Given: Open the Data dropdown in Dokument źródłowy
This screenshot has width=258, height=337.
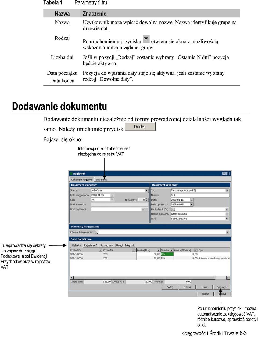Looking at the screenshot, I should (x=191, y=200).
